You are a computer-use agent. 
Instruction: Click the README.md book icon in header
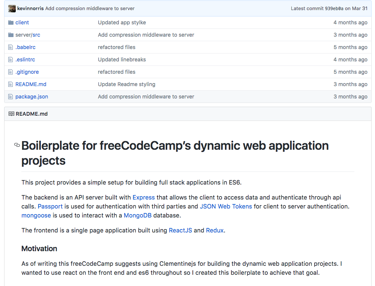point(11,114)
